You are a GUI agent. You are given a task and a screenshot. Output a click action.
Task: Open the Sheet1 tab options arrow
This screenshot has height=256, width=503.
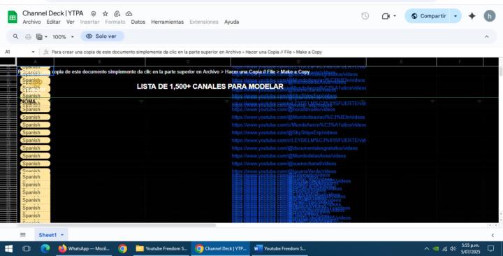pos(62,235)
